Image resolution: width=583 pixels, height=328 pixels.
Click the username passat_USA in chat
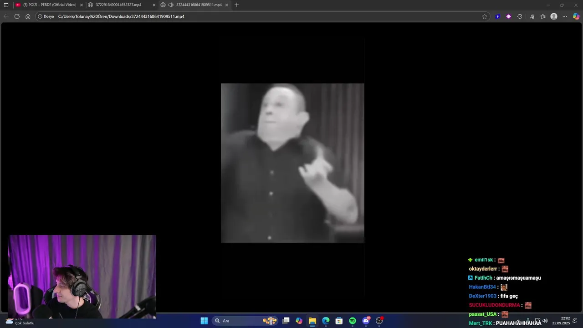pos(483,314)
